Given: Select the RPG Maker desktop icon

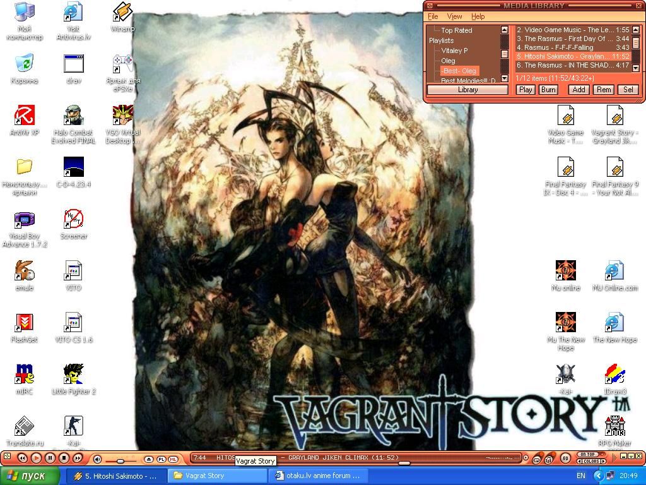Looking at the screenshot, I should [614, 431].
